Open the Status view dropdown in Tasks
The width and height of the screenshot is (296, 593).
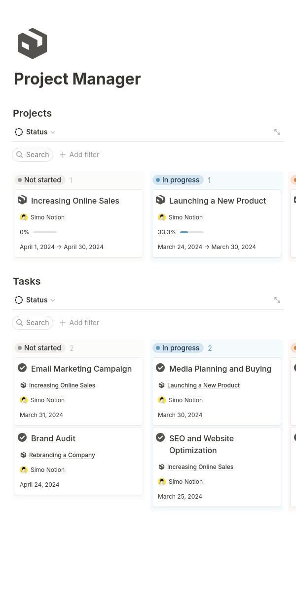pyautogui.click(x=35, y=300)
